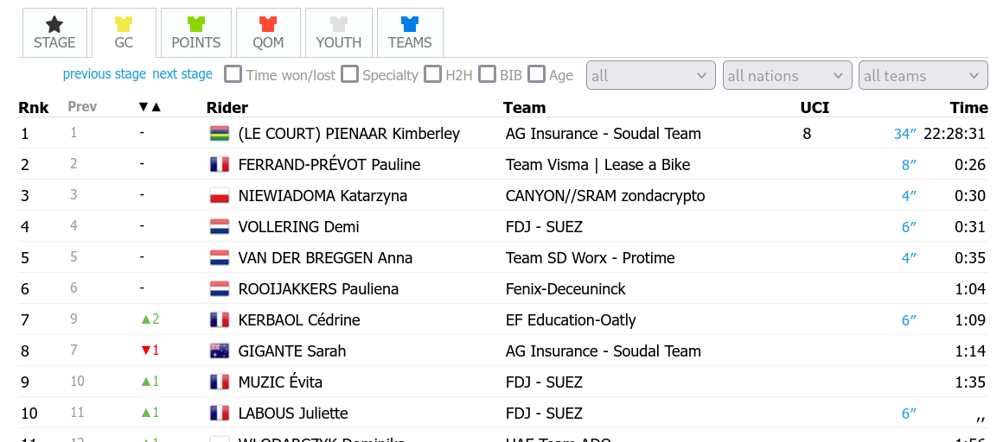Viewport: 1003px width, 442px height.
Task: Open rider GIGANTE Sarah
Action: point(291,350)
